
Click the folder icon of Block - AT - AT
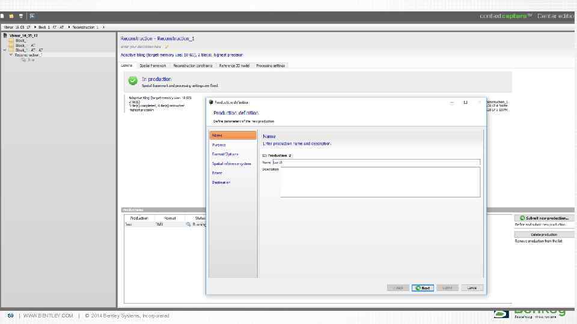point(11,50)
